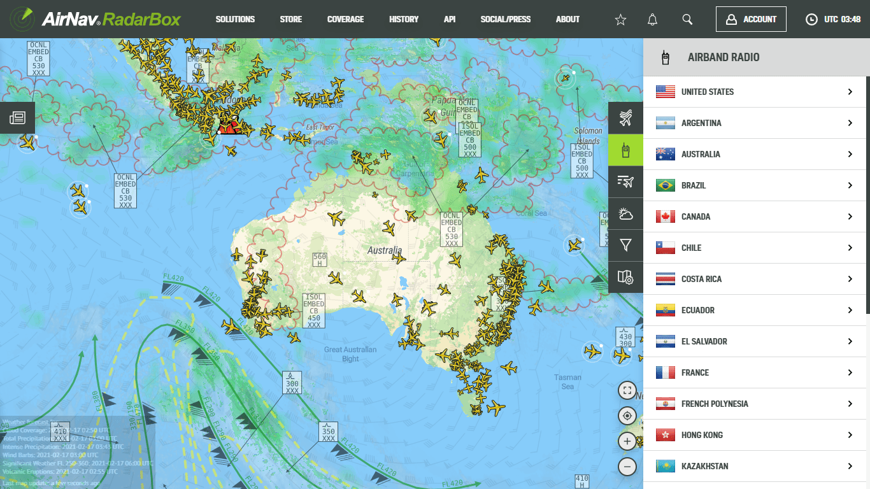Click the Airband Radio panel title

724,57
